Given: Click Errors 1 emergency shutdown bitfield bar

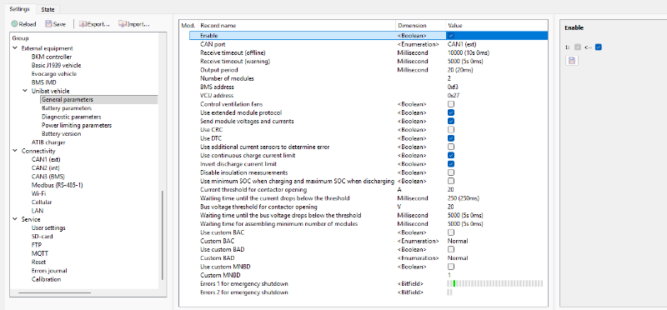Looking at the screenshot, I should tap(495, 283).
